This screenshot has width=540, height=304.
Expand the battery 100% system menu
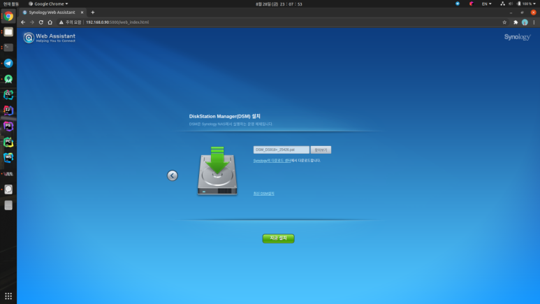click(526, 3)
